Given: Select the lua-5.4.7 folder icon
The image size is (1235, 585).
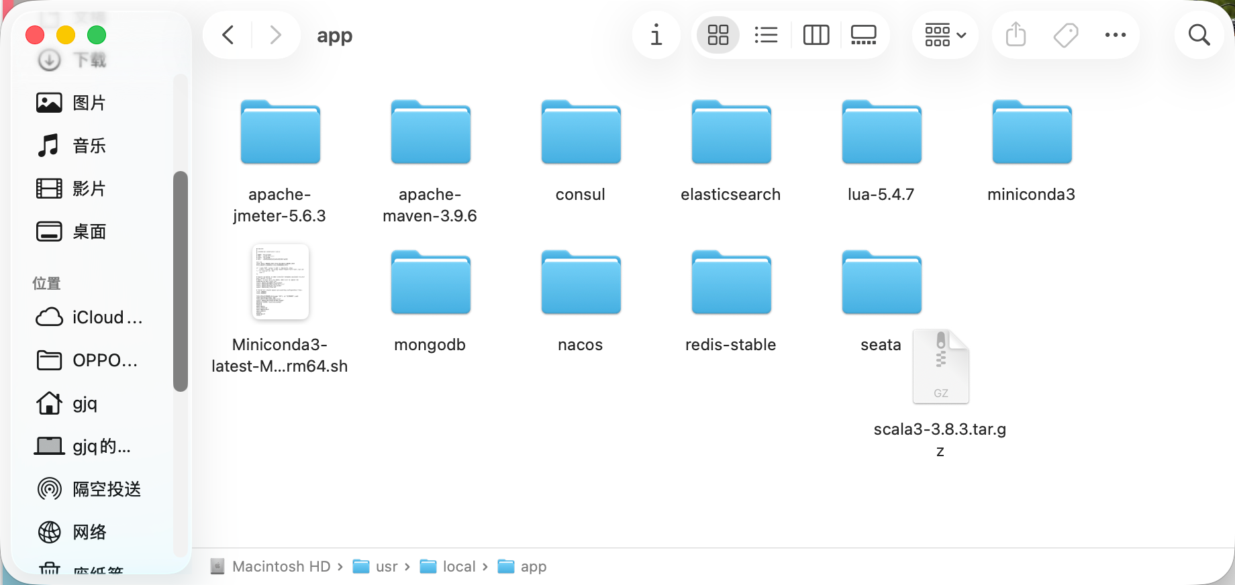Looking at the screenshot, I should coord(882,133).
